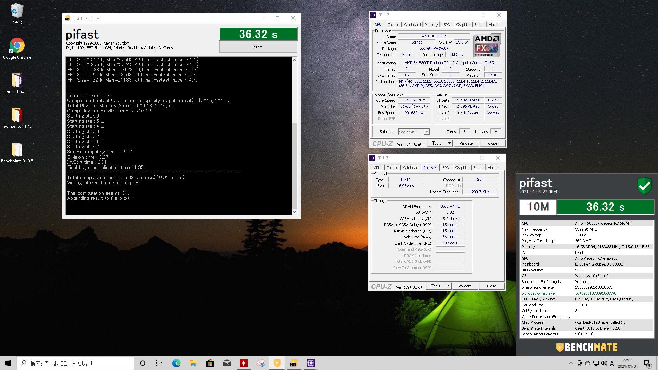Open the OneDrive cloud tray icon

[588, 363]
